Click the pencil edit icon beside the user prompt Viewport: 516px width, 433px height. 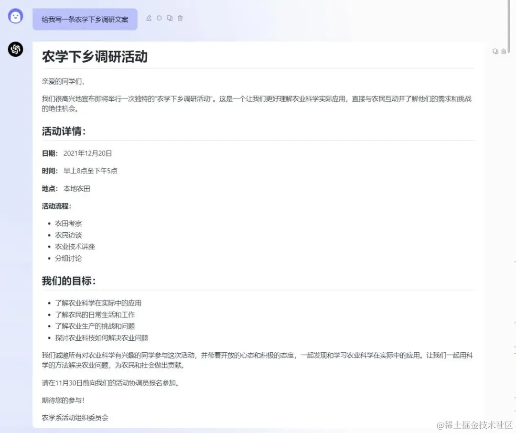[148, 18]
